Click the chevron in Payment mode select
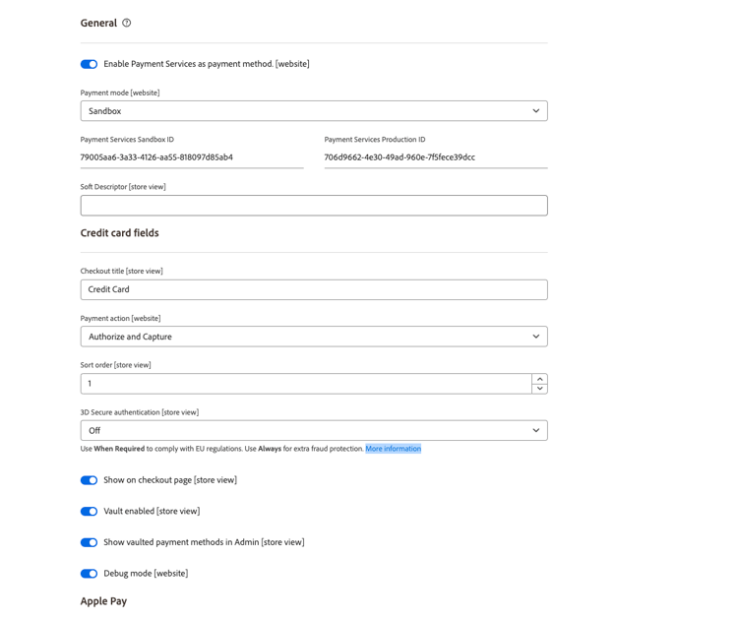 pos(536,111)
